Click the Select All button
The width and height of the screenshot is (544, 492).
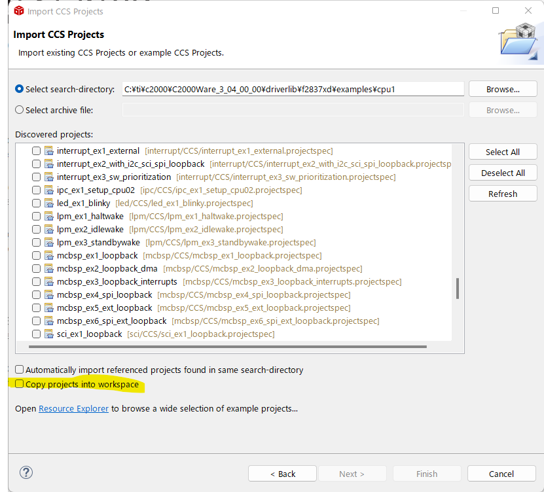503,152
